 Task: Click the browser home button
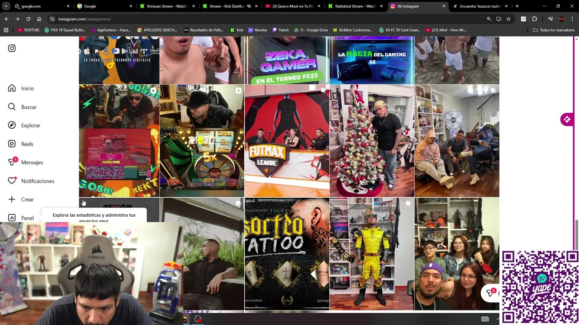[39, 19]
